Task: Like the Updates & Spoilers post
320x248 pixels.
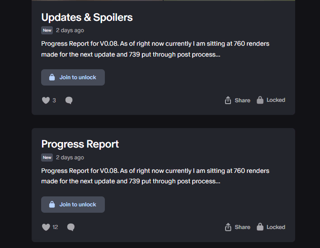Action: [46, 100]
